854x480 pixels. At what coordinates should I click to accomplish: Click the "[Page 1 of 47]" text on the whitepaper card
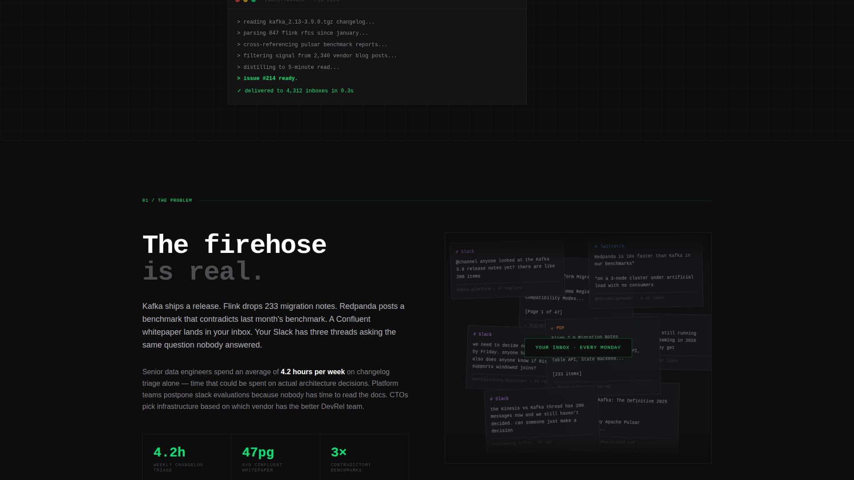click(x=543, y=312)
